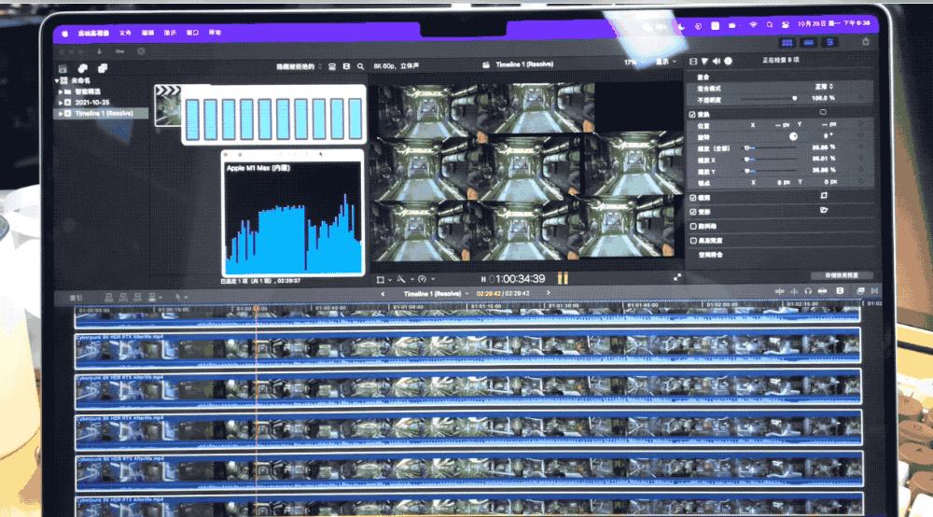Enter fullscreen viewer with the expand arrows
The width and height of the screenshot is (933, 517).
pyautogui.click(x=677, y=277)
